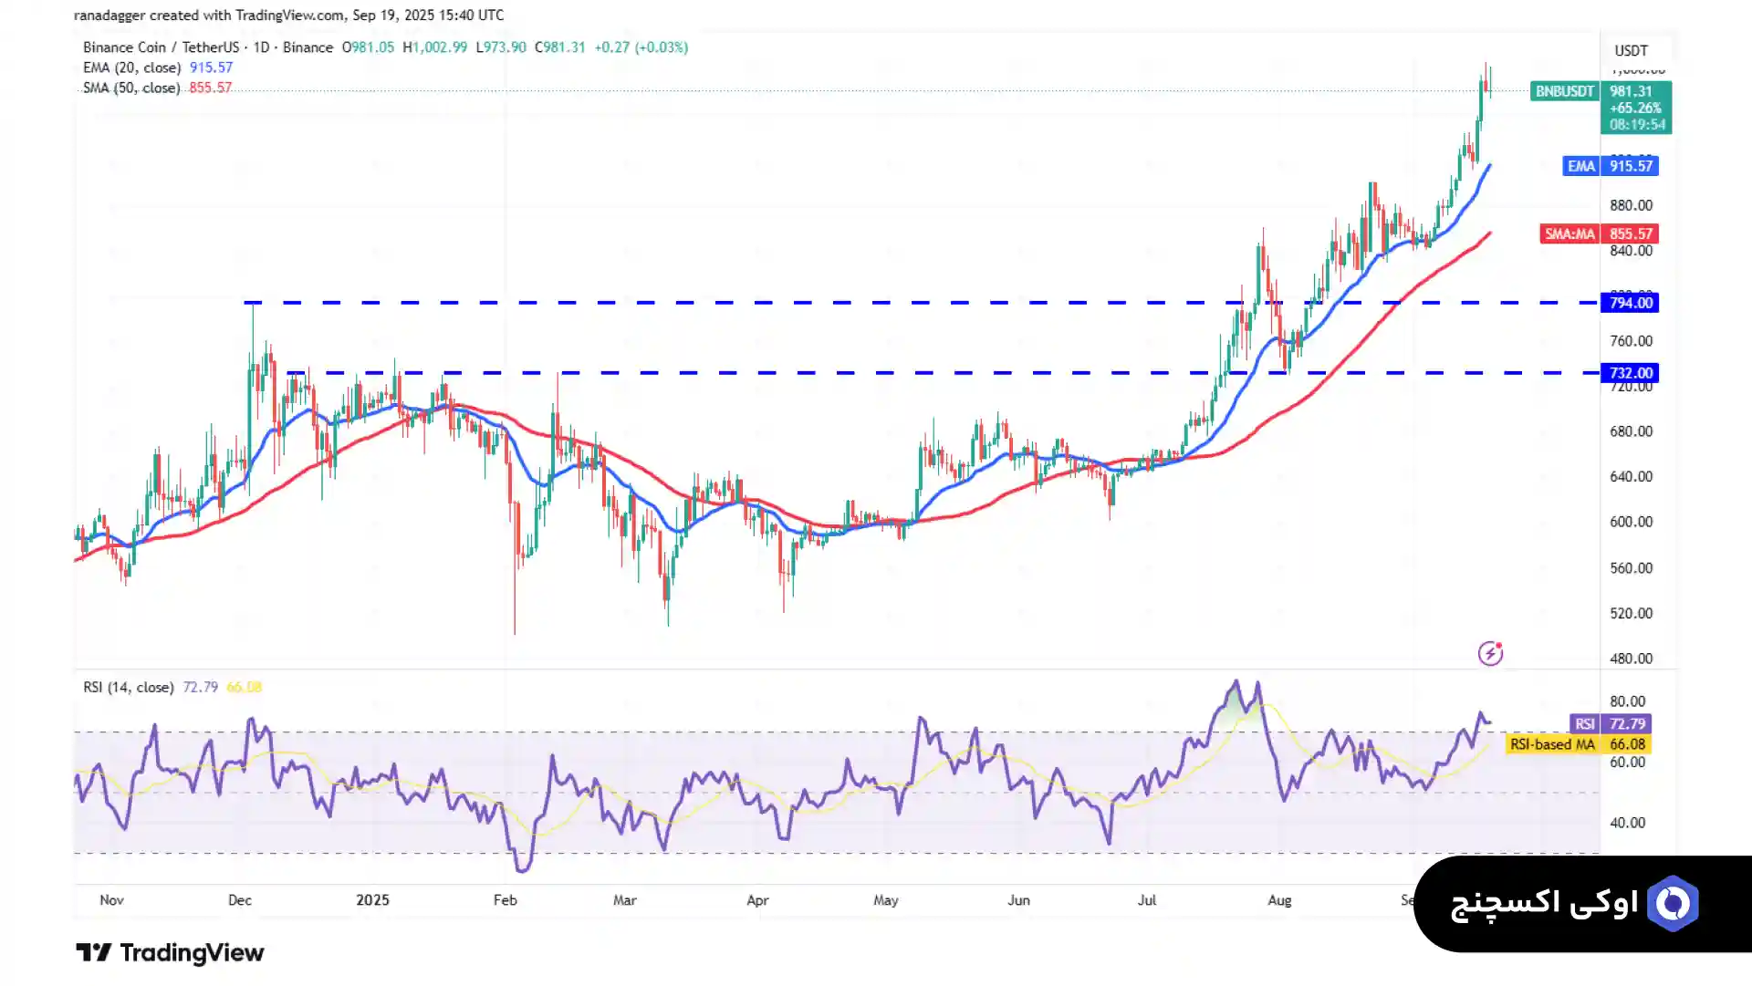Open the Binance Coin / TetherUS symbol title

pyautogui.click(x=161, y=47)
